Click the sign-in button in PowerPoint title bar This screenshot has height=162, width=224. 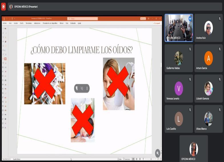pos(143,19)
